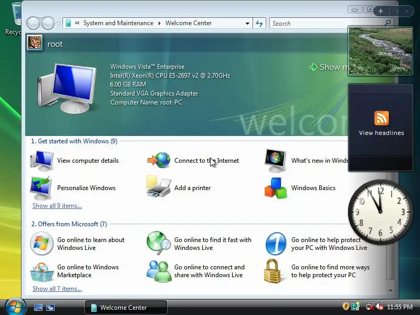Click Show Desktop quick launch icon
Image resolution: width=420 pixels, height=315 pixels.
click(x=38, y=307)
